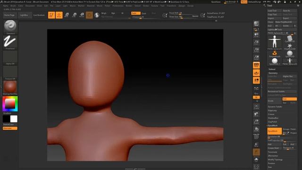
Task: Toggle Smt option beside Divide
Action: (289, 99)
